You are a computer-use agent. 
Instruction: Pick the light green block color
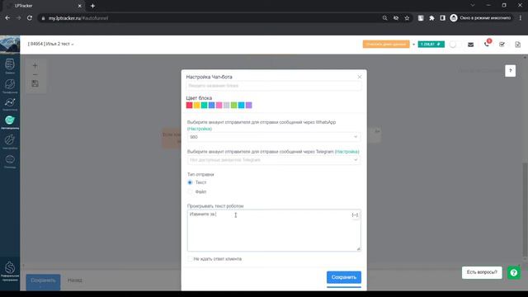point(233,106)
